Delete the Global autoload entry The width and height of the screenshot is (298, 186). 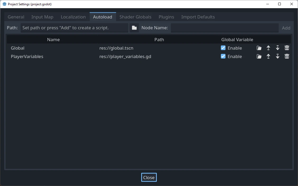[287, 48]
